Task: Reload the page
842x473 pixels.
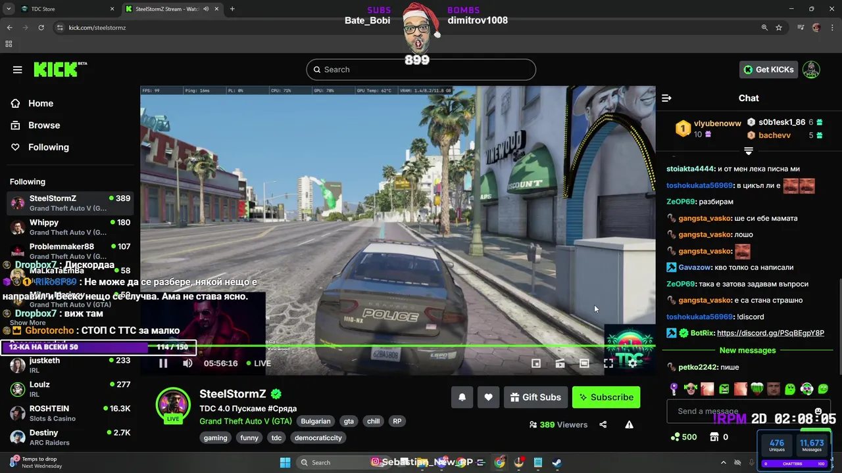Action: [x=41, y=28]
